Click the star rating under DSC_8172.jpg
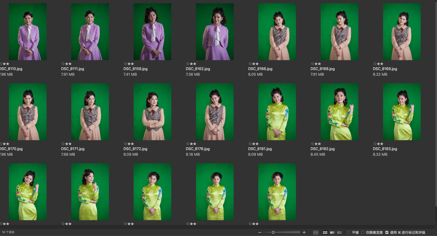The height and width of the screenshot is (236, 437). coord(131,144)
